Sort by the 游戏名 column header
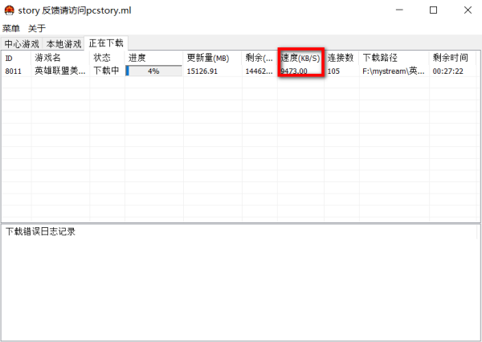This screenshot has width=482, height=342. 48,58
